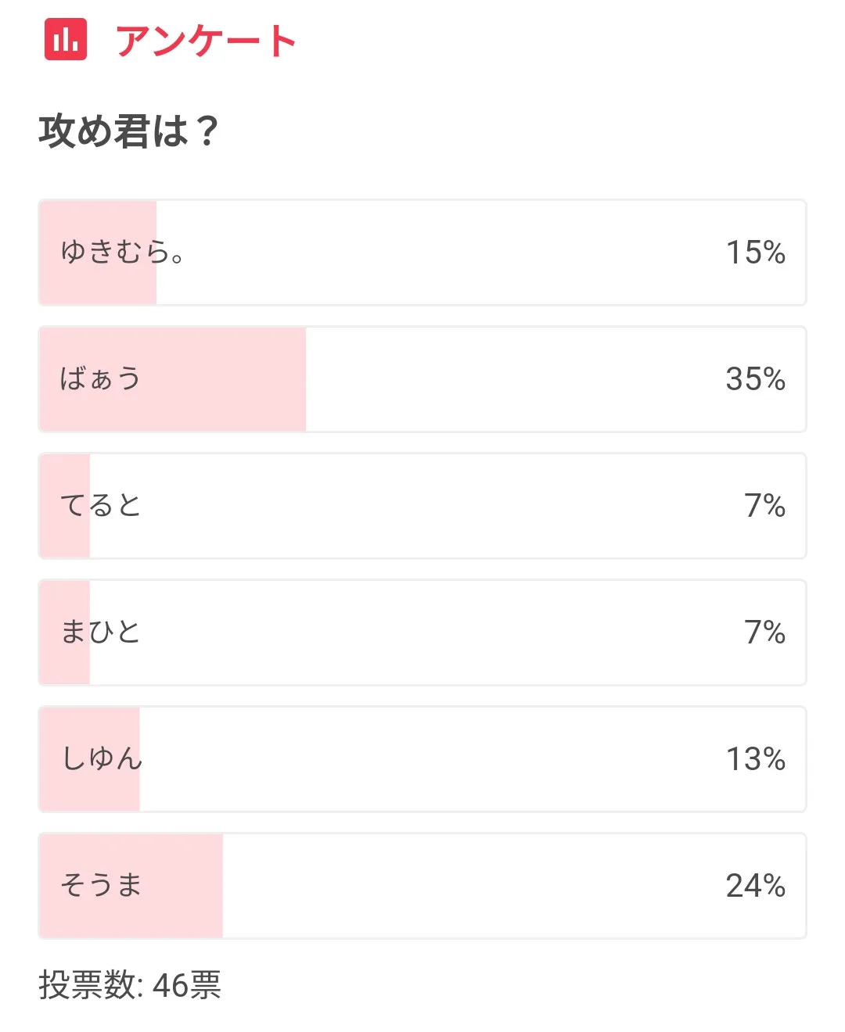Vote for ゆきむら。 option

pyautogui.click(x=422, y=253)
